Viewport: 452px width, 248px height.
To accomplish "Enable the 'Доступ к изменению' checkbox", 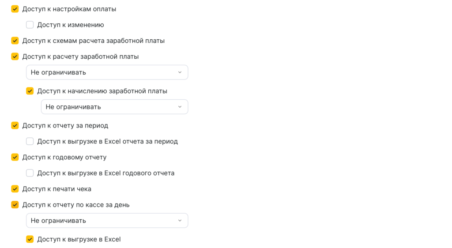I will pyautogui.click(x=30, y=25).
